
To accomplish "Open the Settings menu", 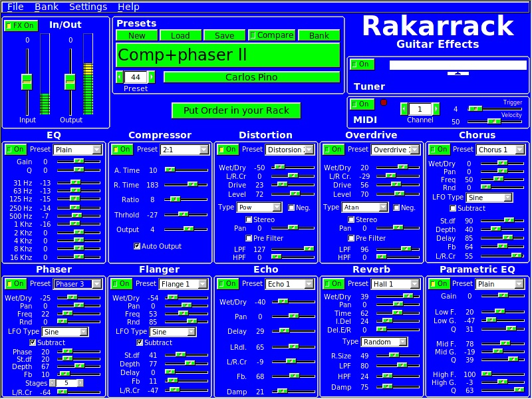I will coord(88,7).
